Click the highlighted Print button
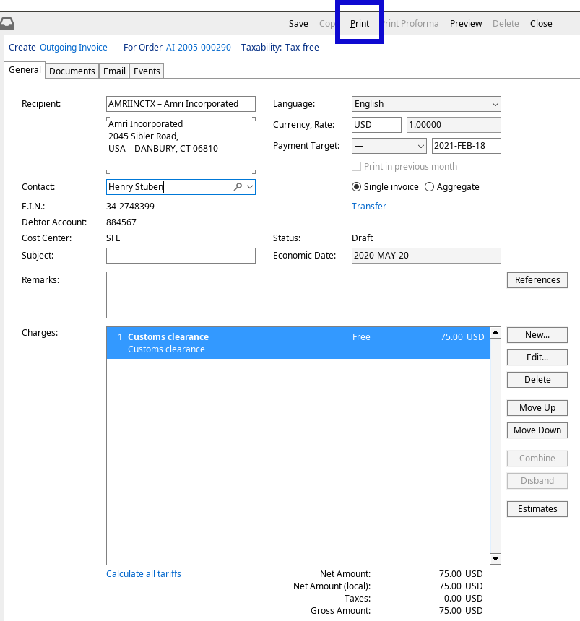 point(359,23)
